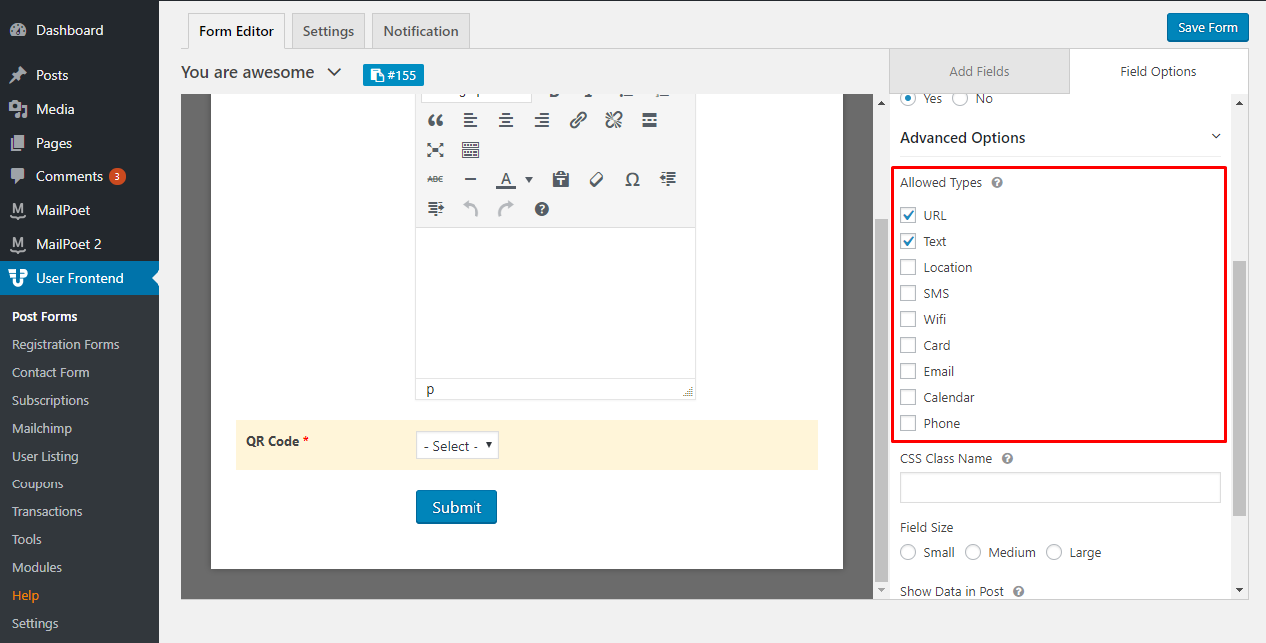Increase the indent in the editor
This screenshot has height=643, width=1266.
(x=435, y=209)
